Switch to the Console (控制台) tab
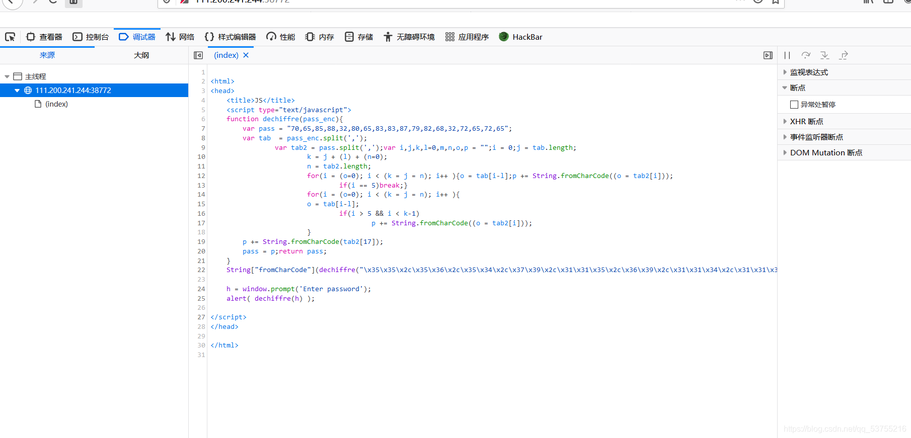Screen dimensions: 911x438 tap(91, 37)
